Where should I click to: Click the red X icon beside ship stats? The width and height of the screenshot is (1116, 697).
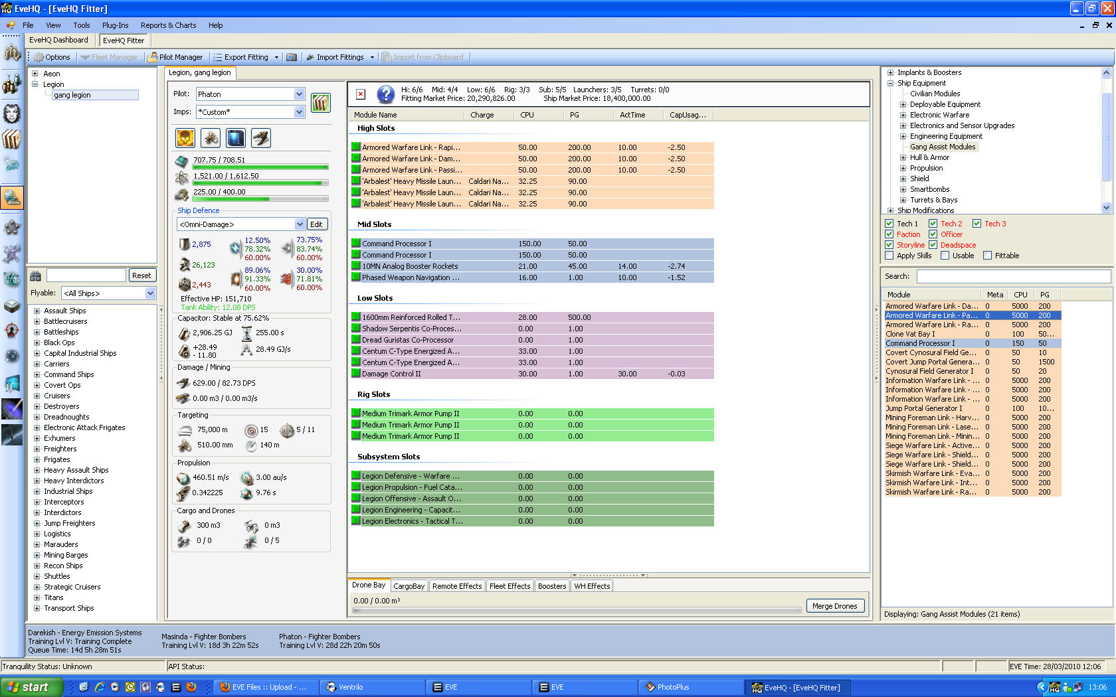(361, 94)
